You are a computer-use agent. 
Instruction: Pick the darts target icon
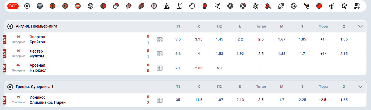coord(243,6)
